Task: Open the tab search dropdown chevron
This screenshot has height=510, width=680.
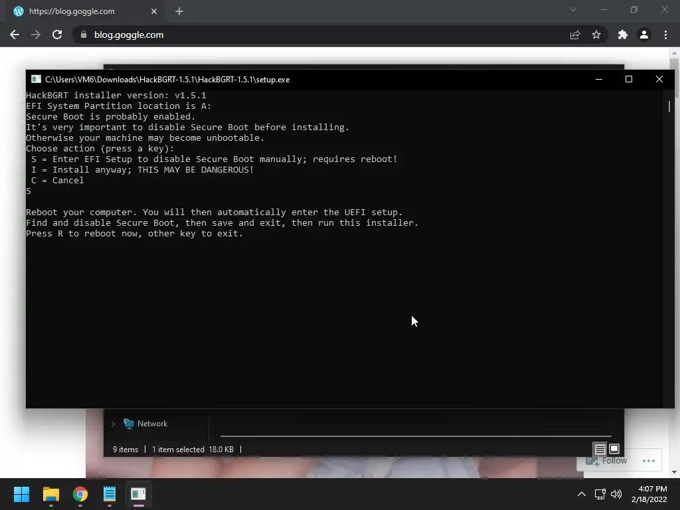Action: click(x=573, y=9)
